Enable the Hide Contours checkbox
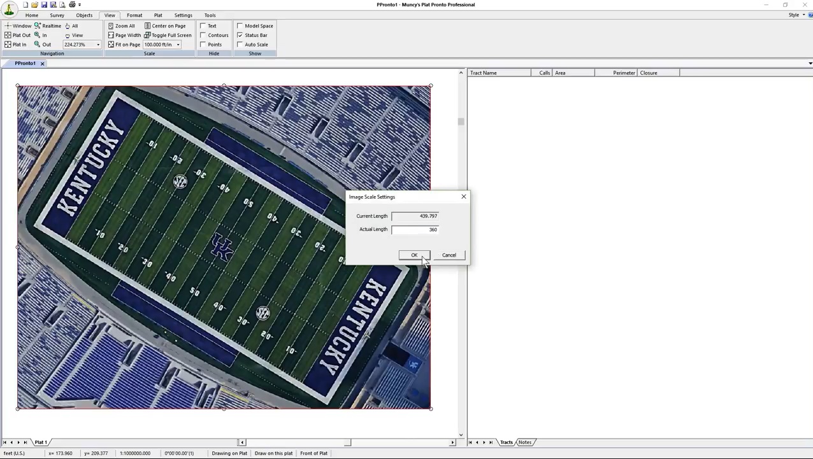Image resolution: width=813 pixels, height=459 pixels. click(x=203, y=35)
